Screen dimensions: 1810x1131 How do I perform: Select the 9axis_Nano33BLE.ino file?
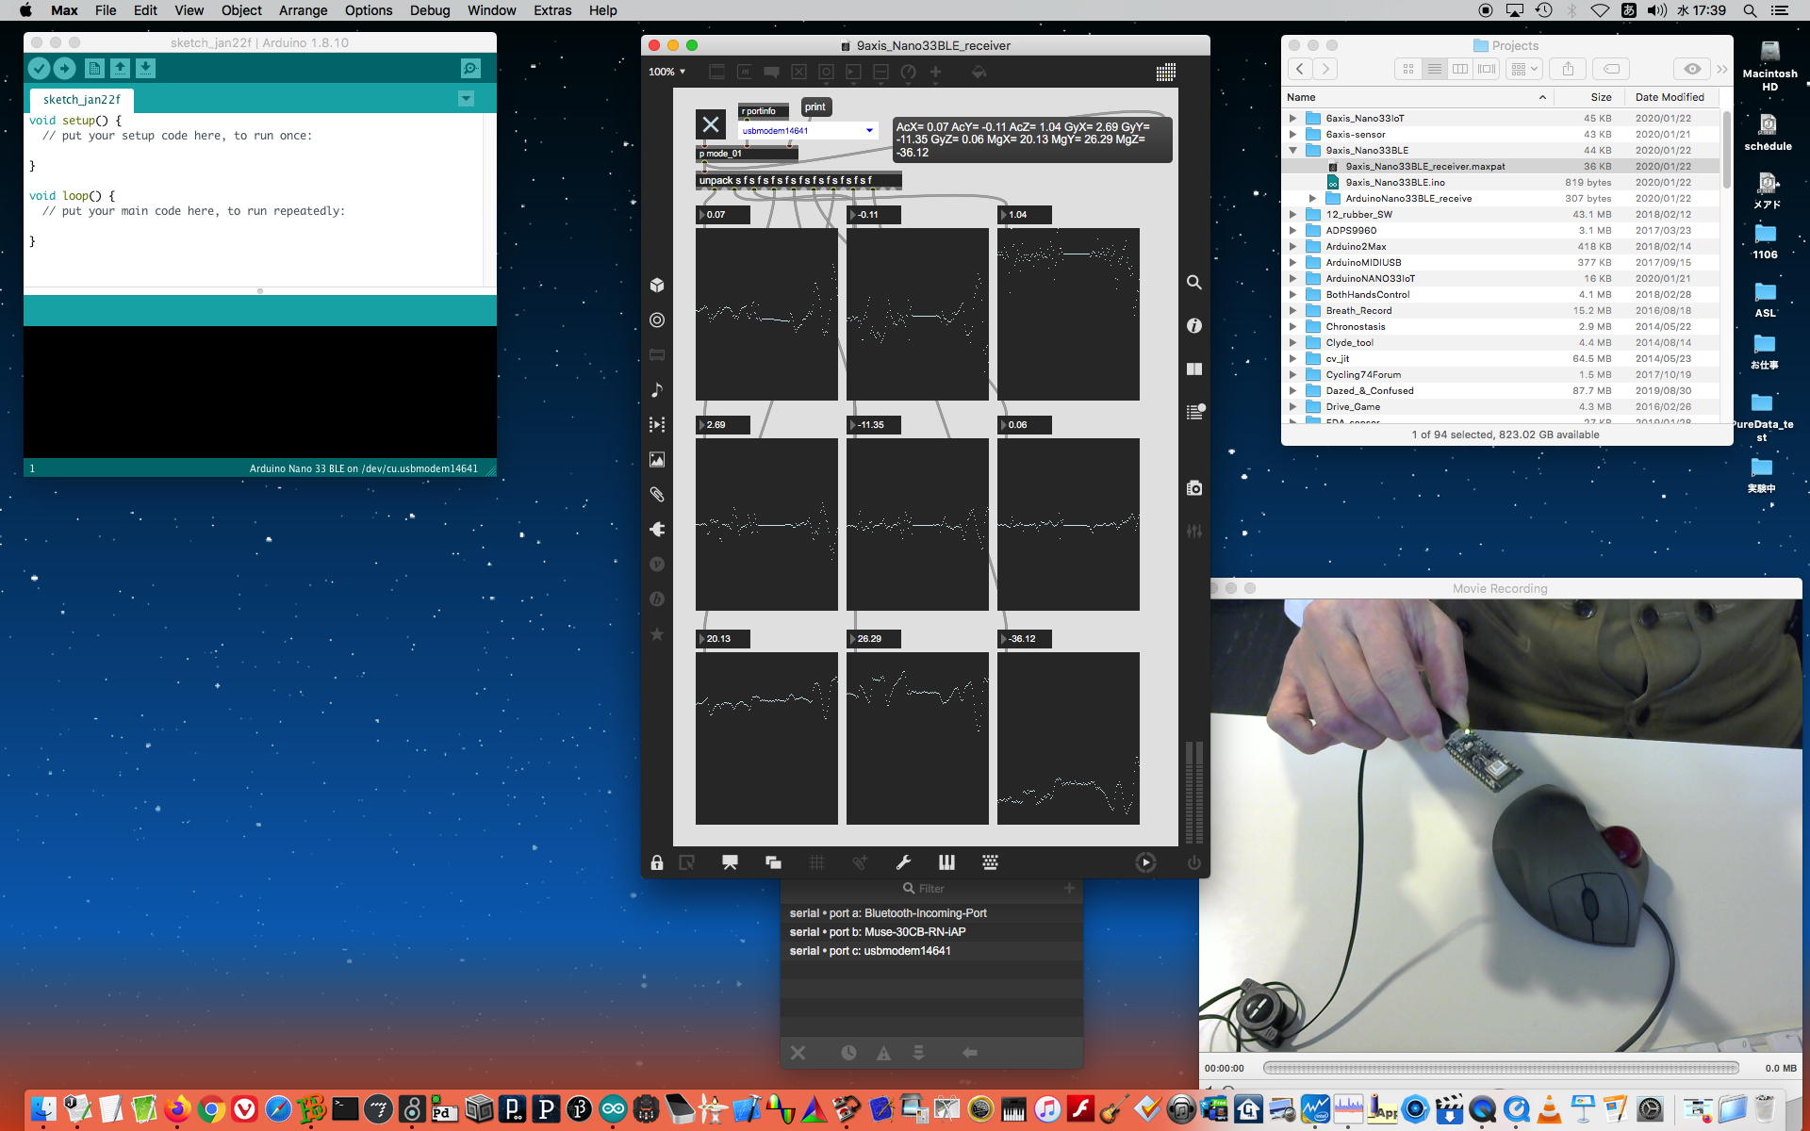[x=1394, y=183]
